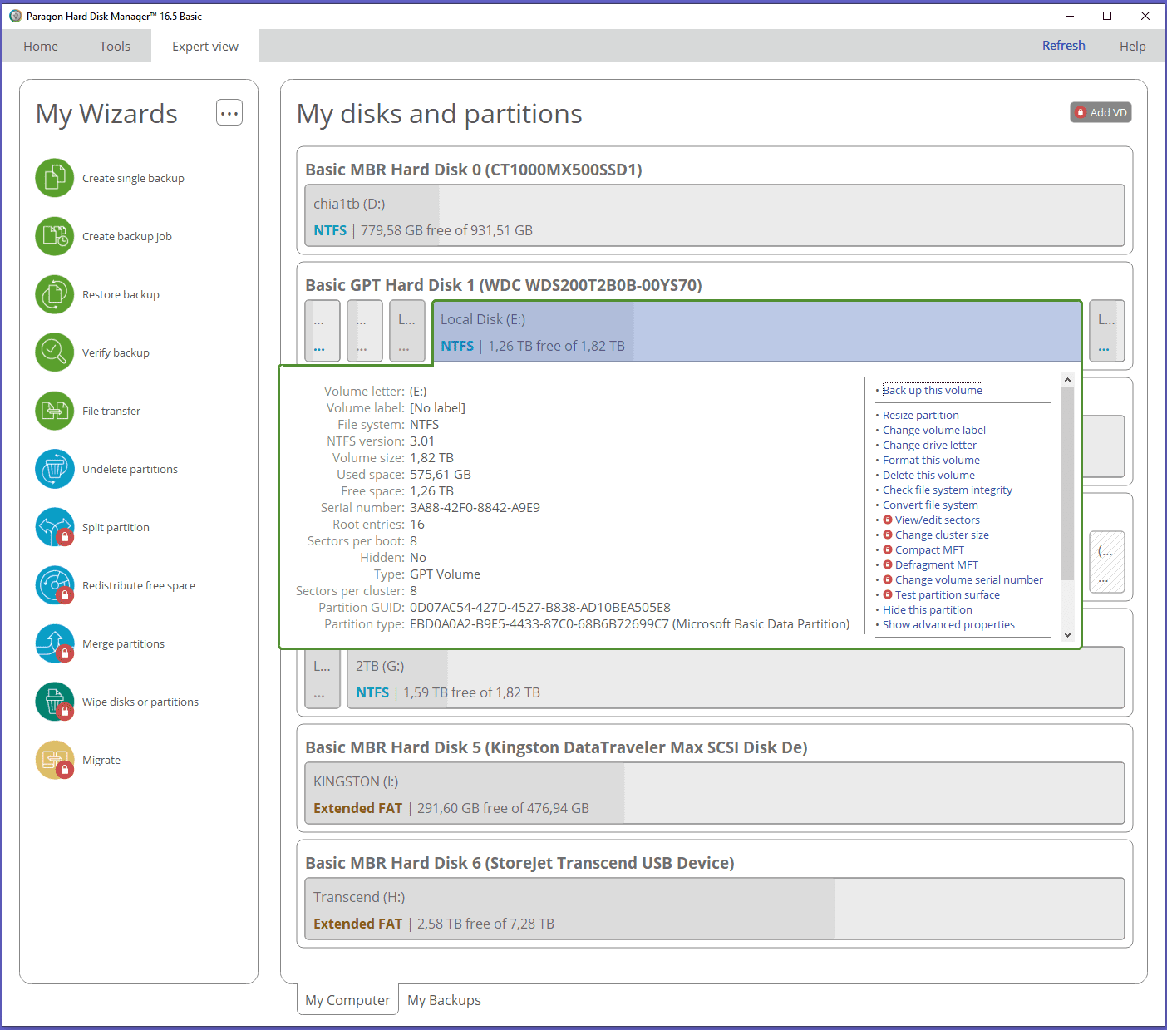Select the Expert view tab
This screenshot has height=1030, width=1167.
coord(205,47)
